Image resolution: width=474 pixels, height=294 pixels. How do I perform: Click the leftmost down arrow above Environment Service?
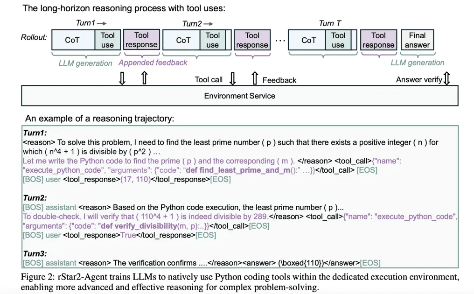pyautogui.click(x=122, y=78)
